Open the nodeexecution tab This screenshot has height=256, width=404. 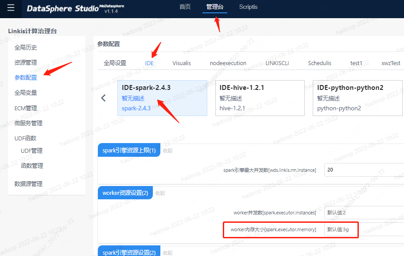point(228,63)
